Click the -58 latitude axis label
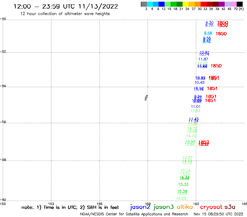 [x=3, y=160]
